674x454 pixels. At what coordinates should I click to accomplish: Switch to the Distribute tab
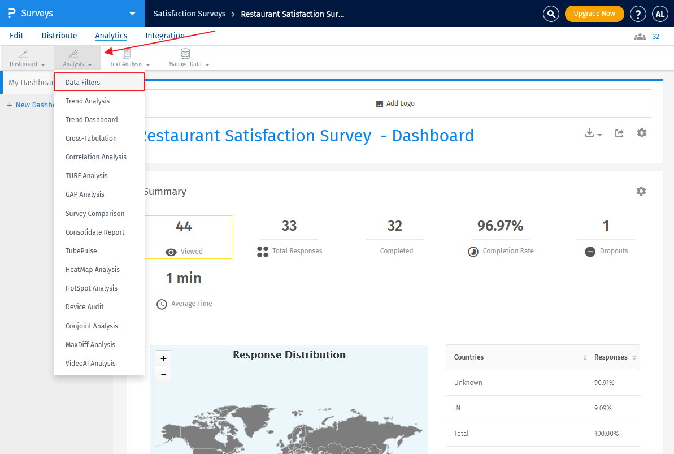point(59,36)
